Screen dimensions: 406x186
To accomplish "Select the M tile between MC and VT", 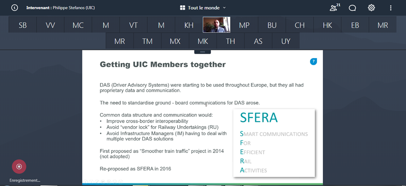I will click(106, 25).
